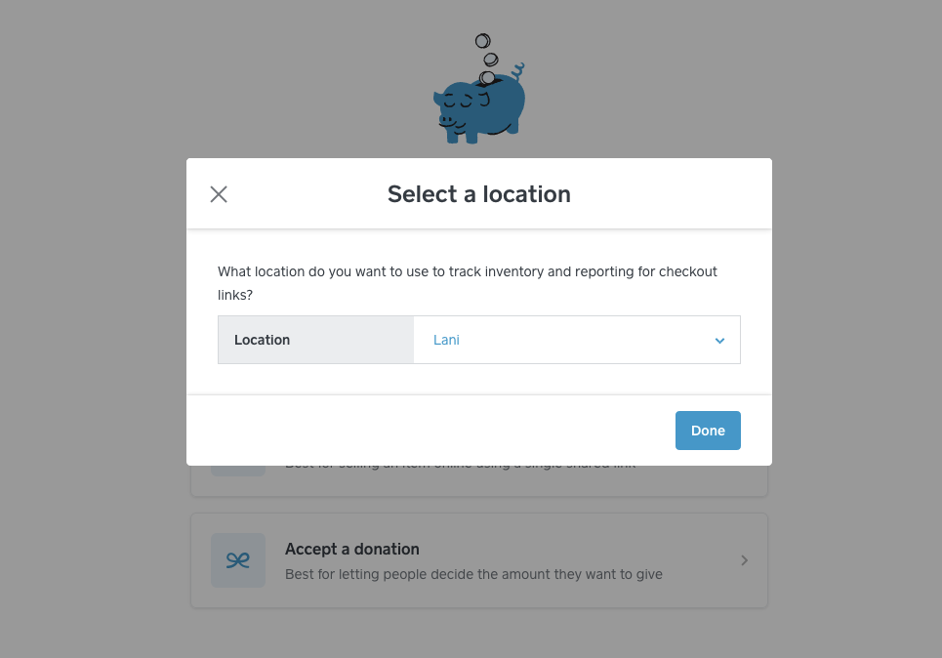Click the Select a location dialog title

click(478, 193)
